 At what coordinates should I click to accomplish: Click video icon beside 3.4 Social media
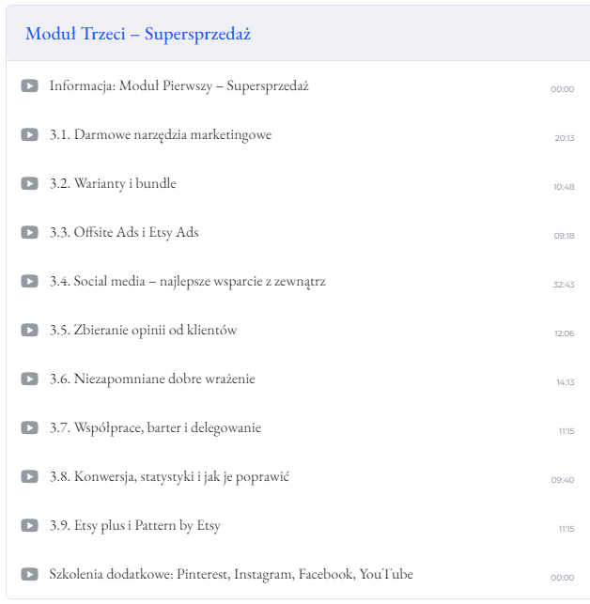30,282
